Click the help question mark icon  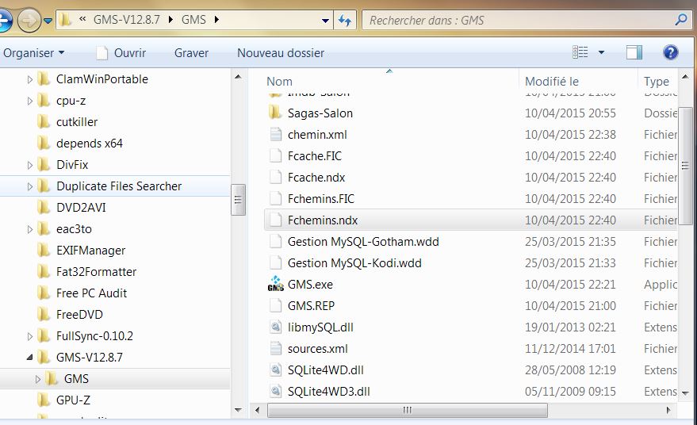(670, 53)
